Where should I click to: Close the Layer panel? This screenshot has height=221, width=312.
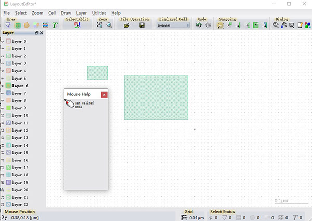pyautogui.click(x=42, y=33)
